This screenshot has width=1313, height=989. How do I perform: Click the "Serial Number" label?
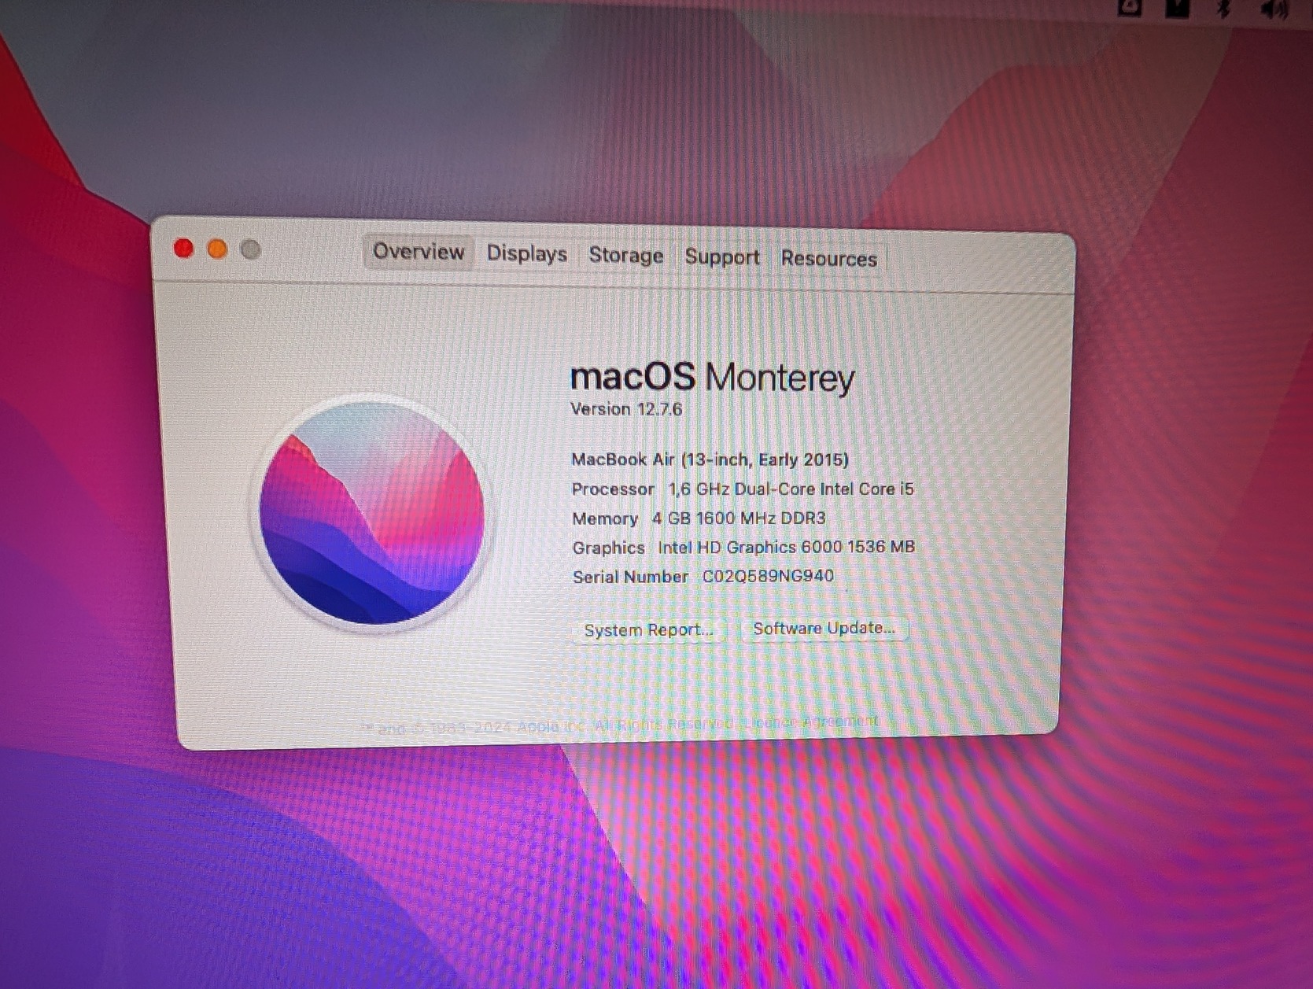tap(630, 577)
